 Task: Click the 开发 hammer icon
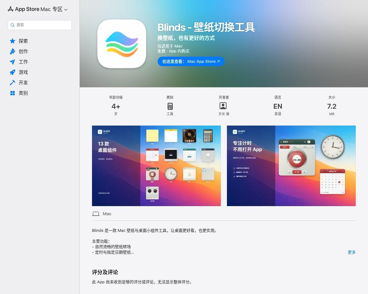(12, 83)
